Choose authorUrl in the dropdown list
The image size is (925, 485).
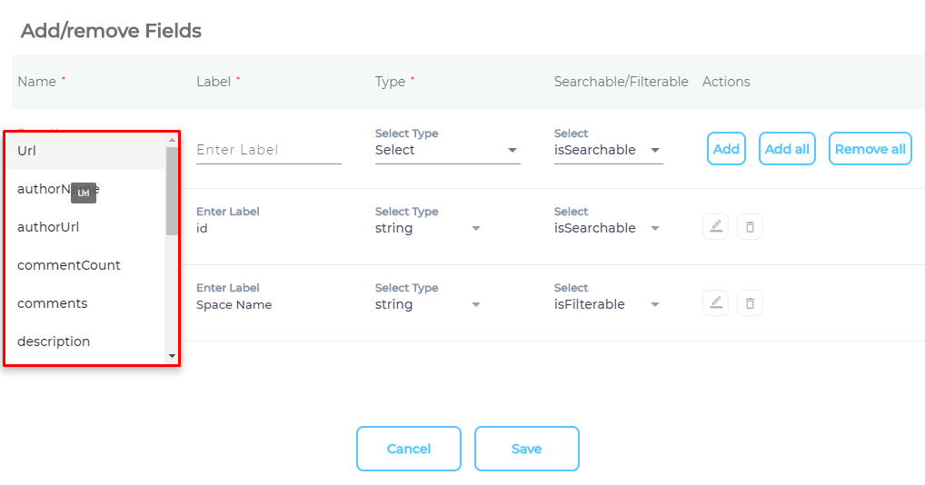pos(48,227)
